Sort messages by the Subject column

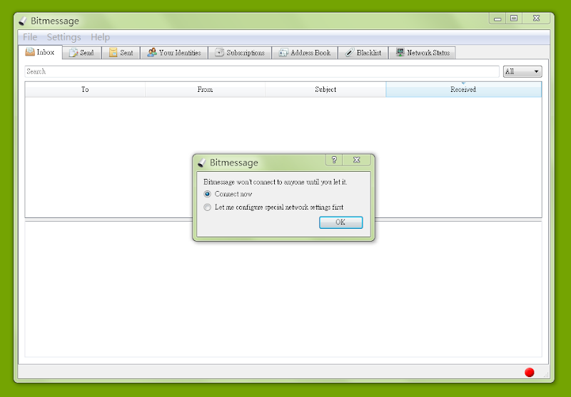tap(325, 89)
